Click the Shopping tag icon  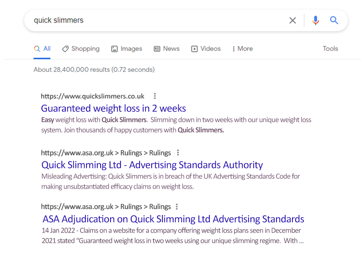click(65, 49)
